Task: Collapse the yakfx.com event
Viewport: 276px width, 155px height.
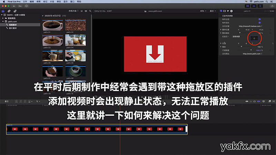Action: click(x=3, y=21)
